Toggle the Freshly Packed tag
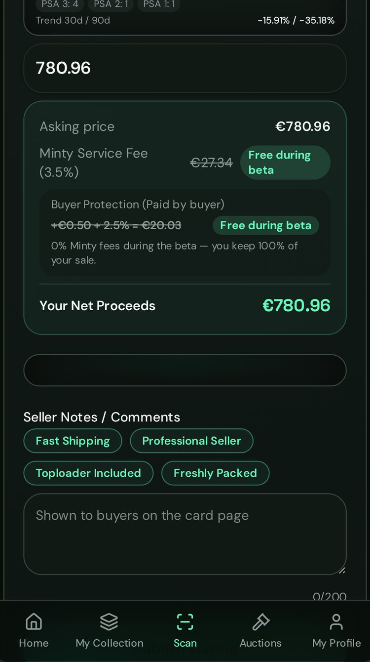This screenshot has height=662, width=370. coord(215,473)
